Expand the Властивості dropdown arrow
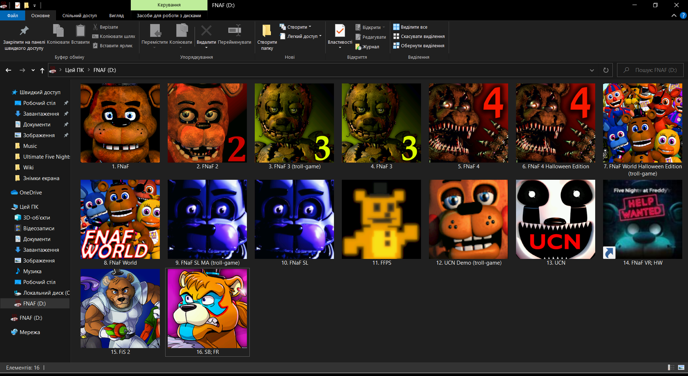Image resolution: width=688 pixels, height=376 pixels. (340, 48)
